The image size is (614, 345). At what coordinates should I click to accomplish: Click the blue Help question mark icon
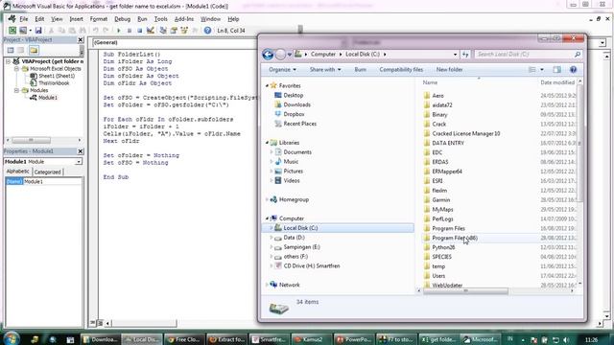click(x=207, y=30)
